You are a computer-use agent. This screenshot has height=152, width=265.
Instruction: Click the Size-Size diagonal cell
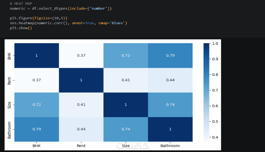tap(126, 105)
